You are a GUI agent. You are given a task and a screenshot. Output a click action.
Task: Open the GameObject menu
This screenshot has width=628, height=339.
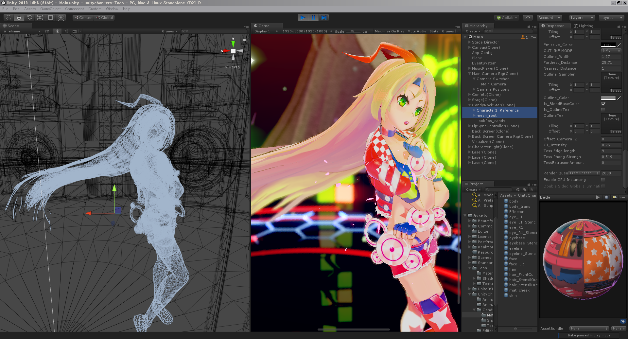(50, 9)
